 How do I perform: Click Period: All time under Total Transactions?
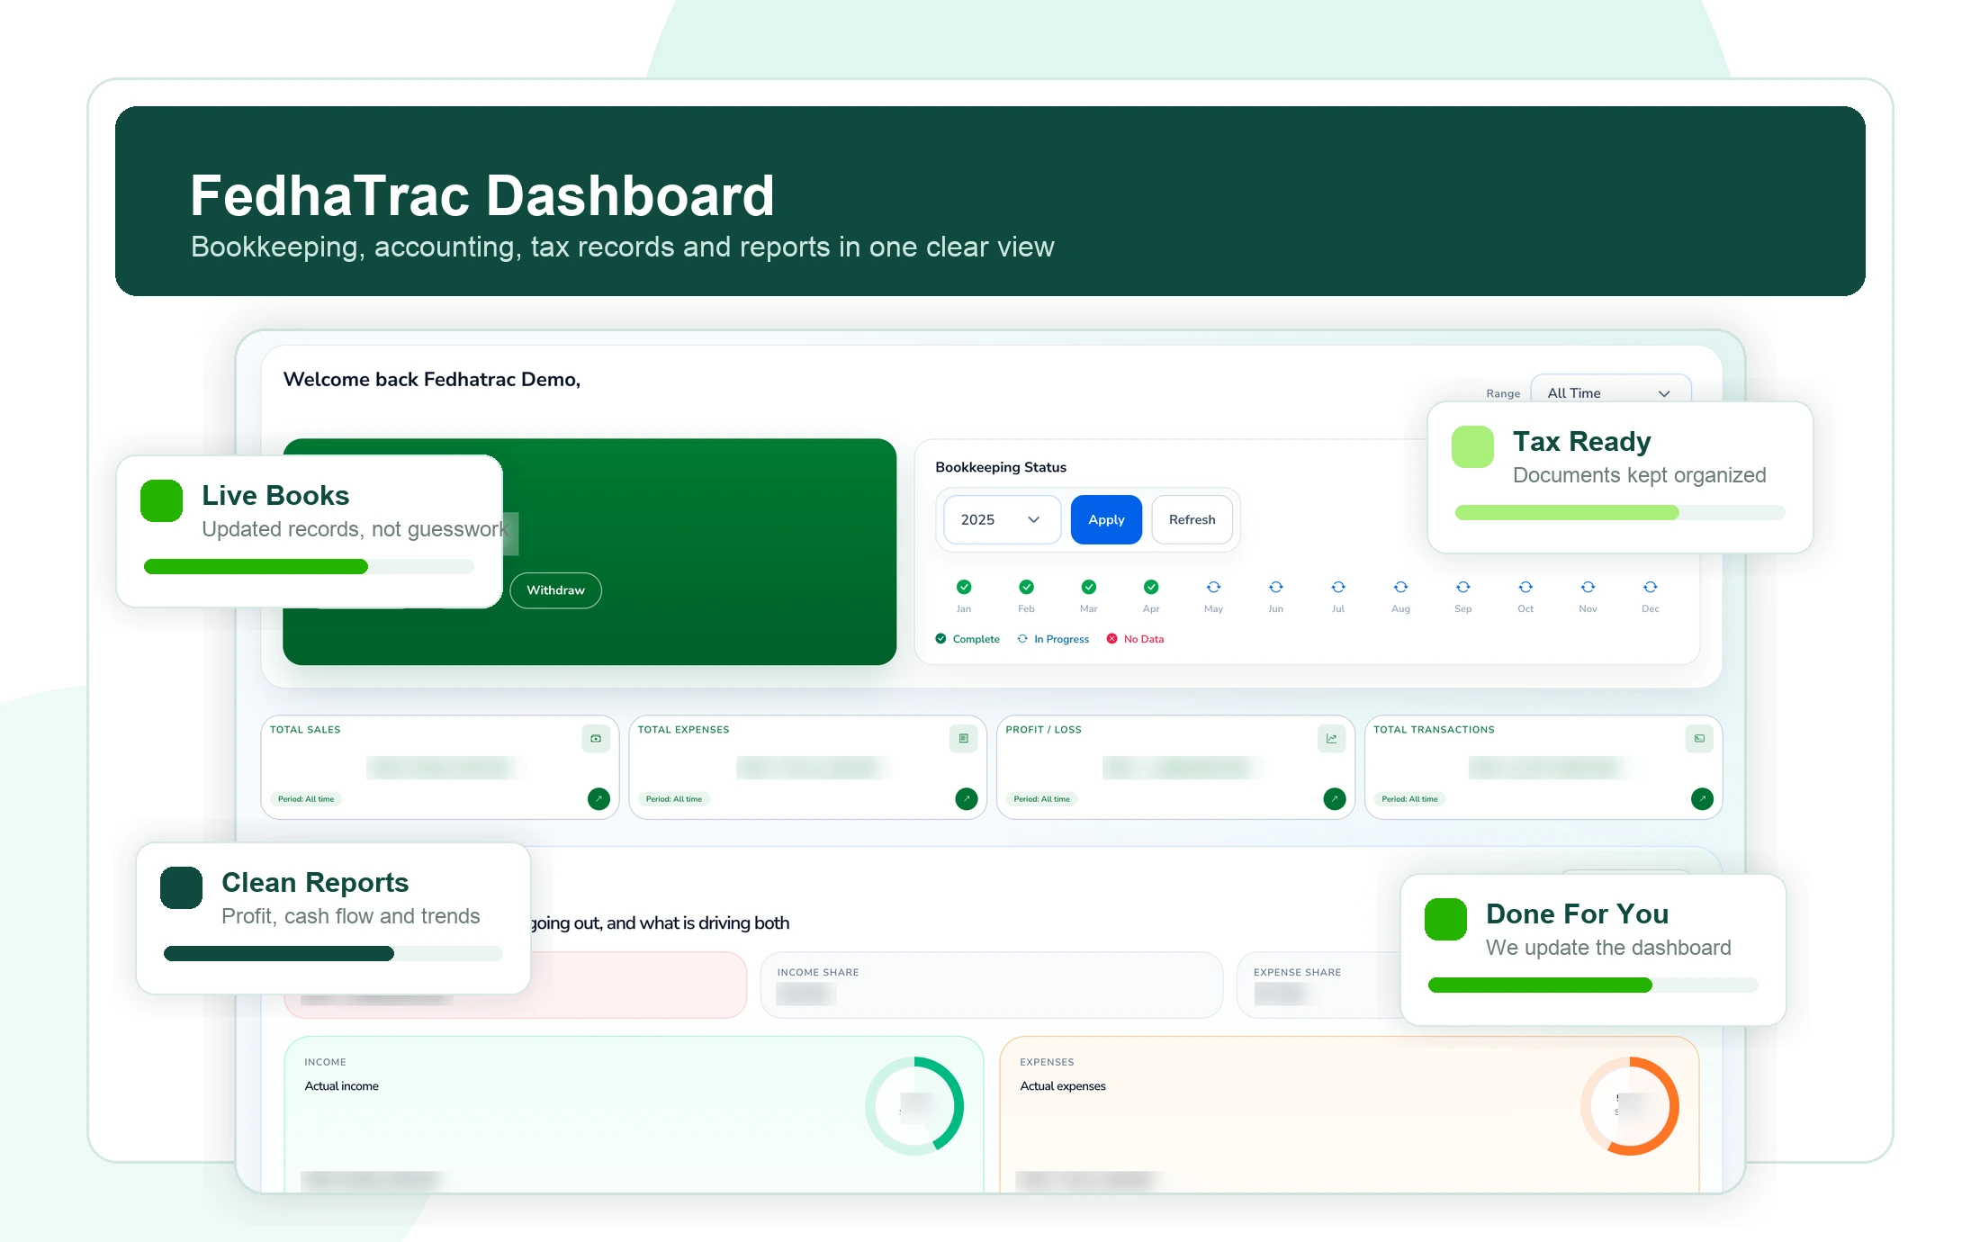(x=1409, y=799)
